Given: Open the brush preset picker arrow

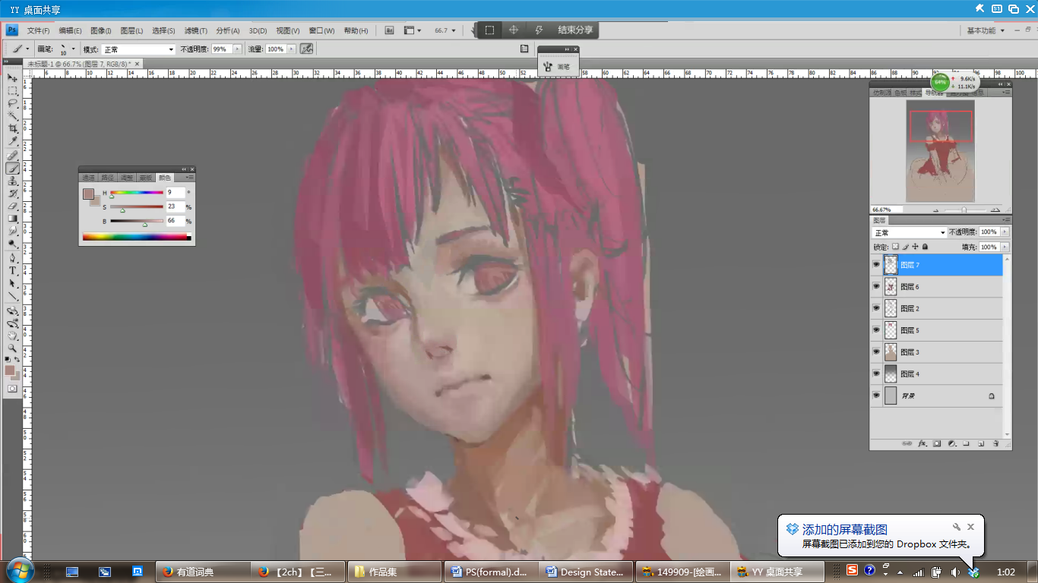Looking at the screenshot, I should (x=73, y=49).
